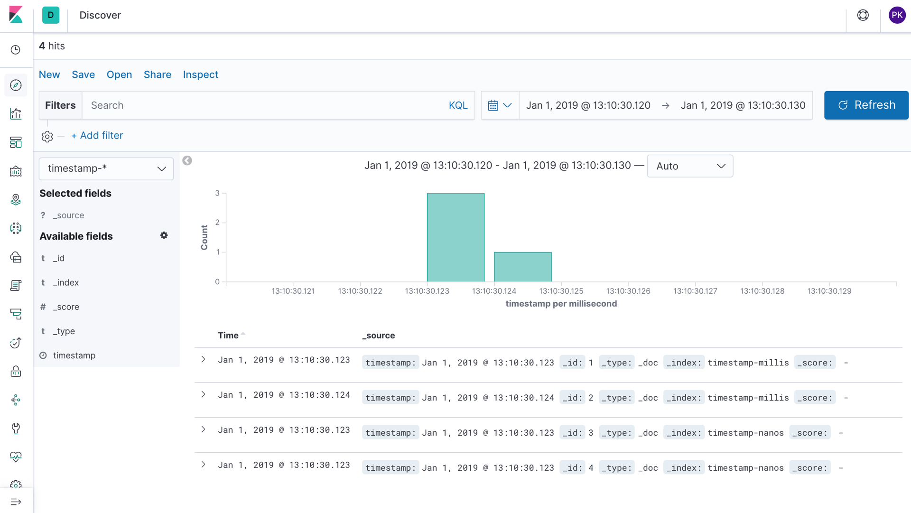The height and width of the screenshot is (513, 911).
Task: Open Dev Tools icon in sidebar
Action: click(16, 429)
